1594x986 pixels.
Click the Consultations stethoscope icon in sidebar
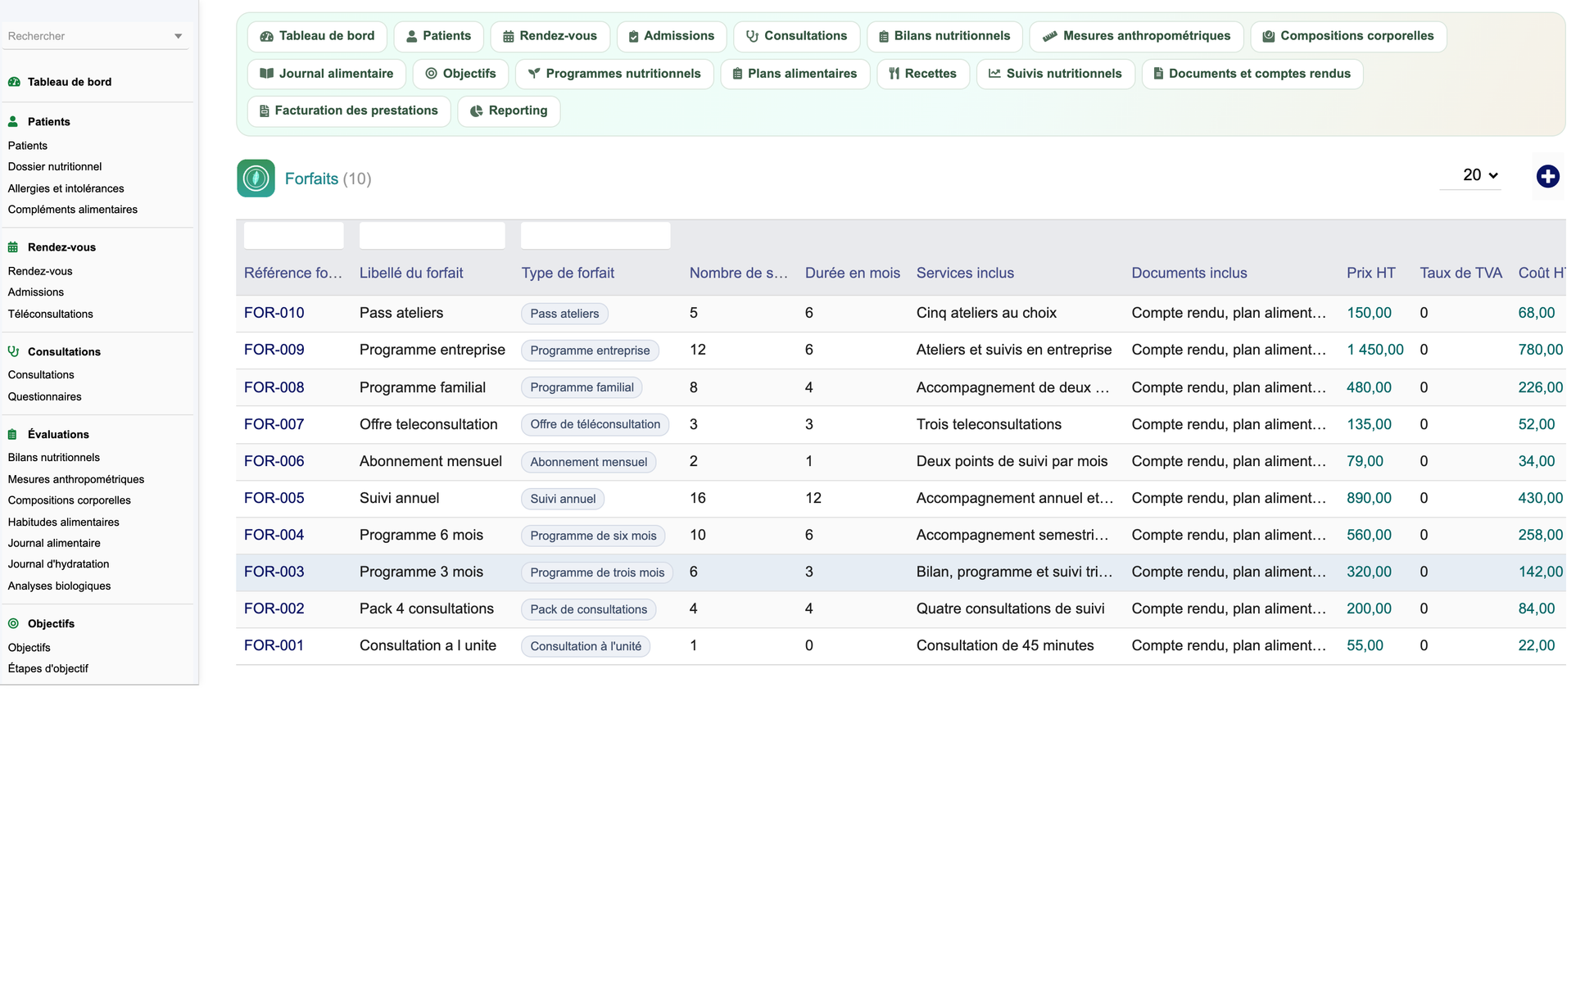point(13,351)
